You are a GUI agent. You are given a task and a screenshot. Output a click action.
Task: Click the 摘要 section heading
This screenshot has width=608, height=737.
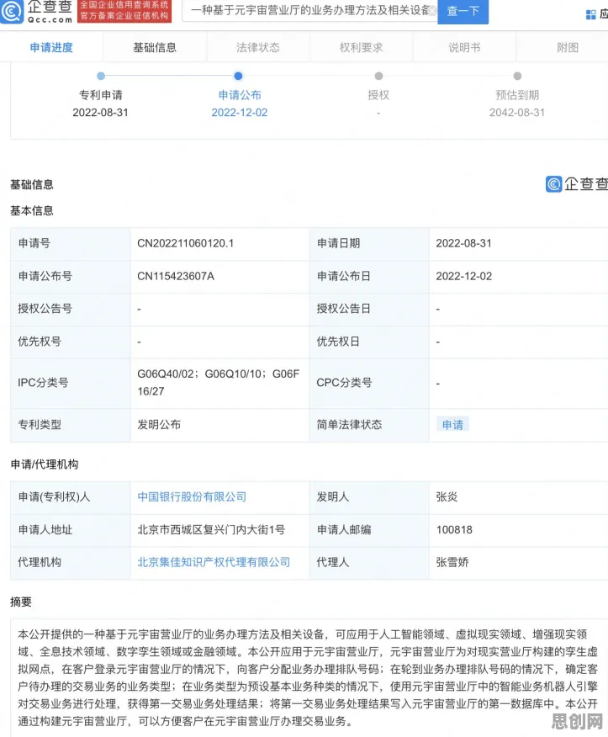(x=21, y=602)
